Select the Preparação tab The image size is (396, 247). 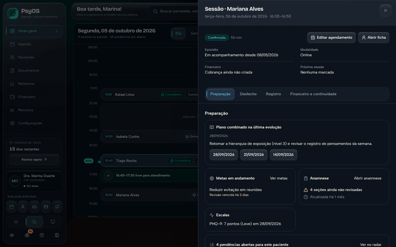(x=220, y=94)
